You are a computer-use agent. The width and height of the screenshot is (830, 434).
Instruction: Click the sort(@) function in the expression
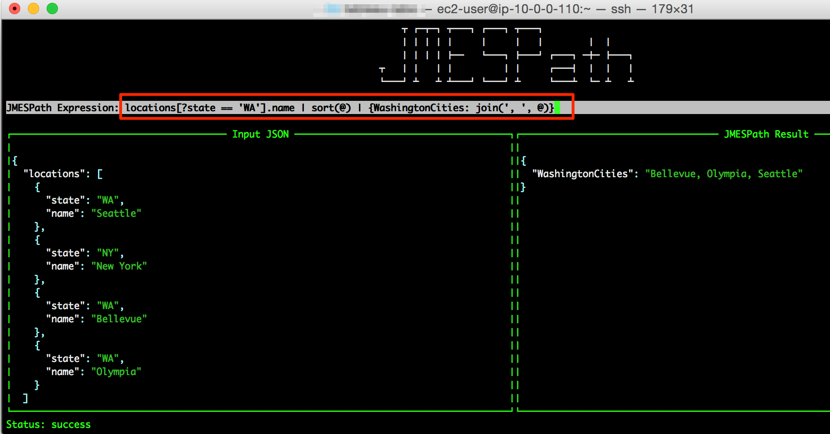(331, 107)
